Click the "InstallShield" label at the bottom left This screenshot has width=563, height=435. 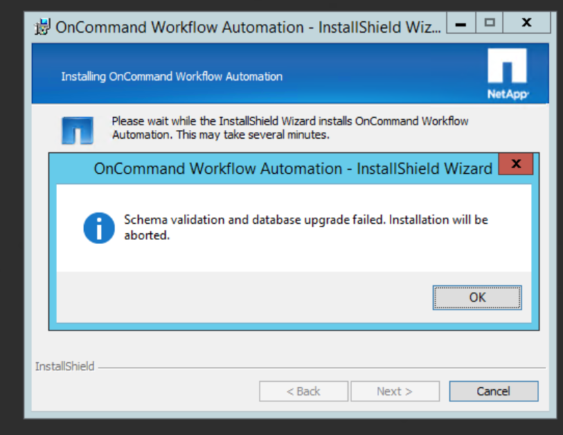64,366
